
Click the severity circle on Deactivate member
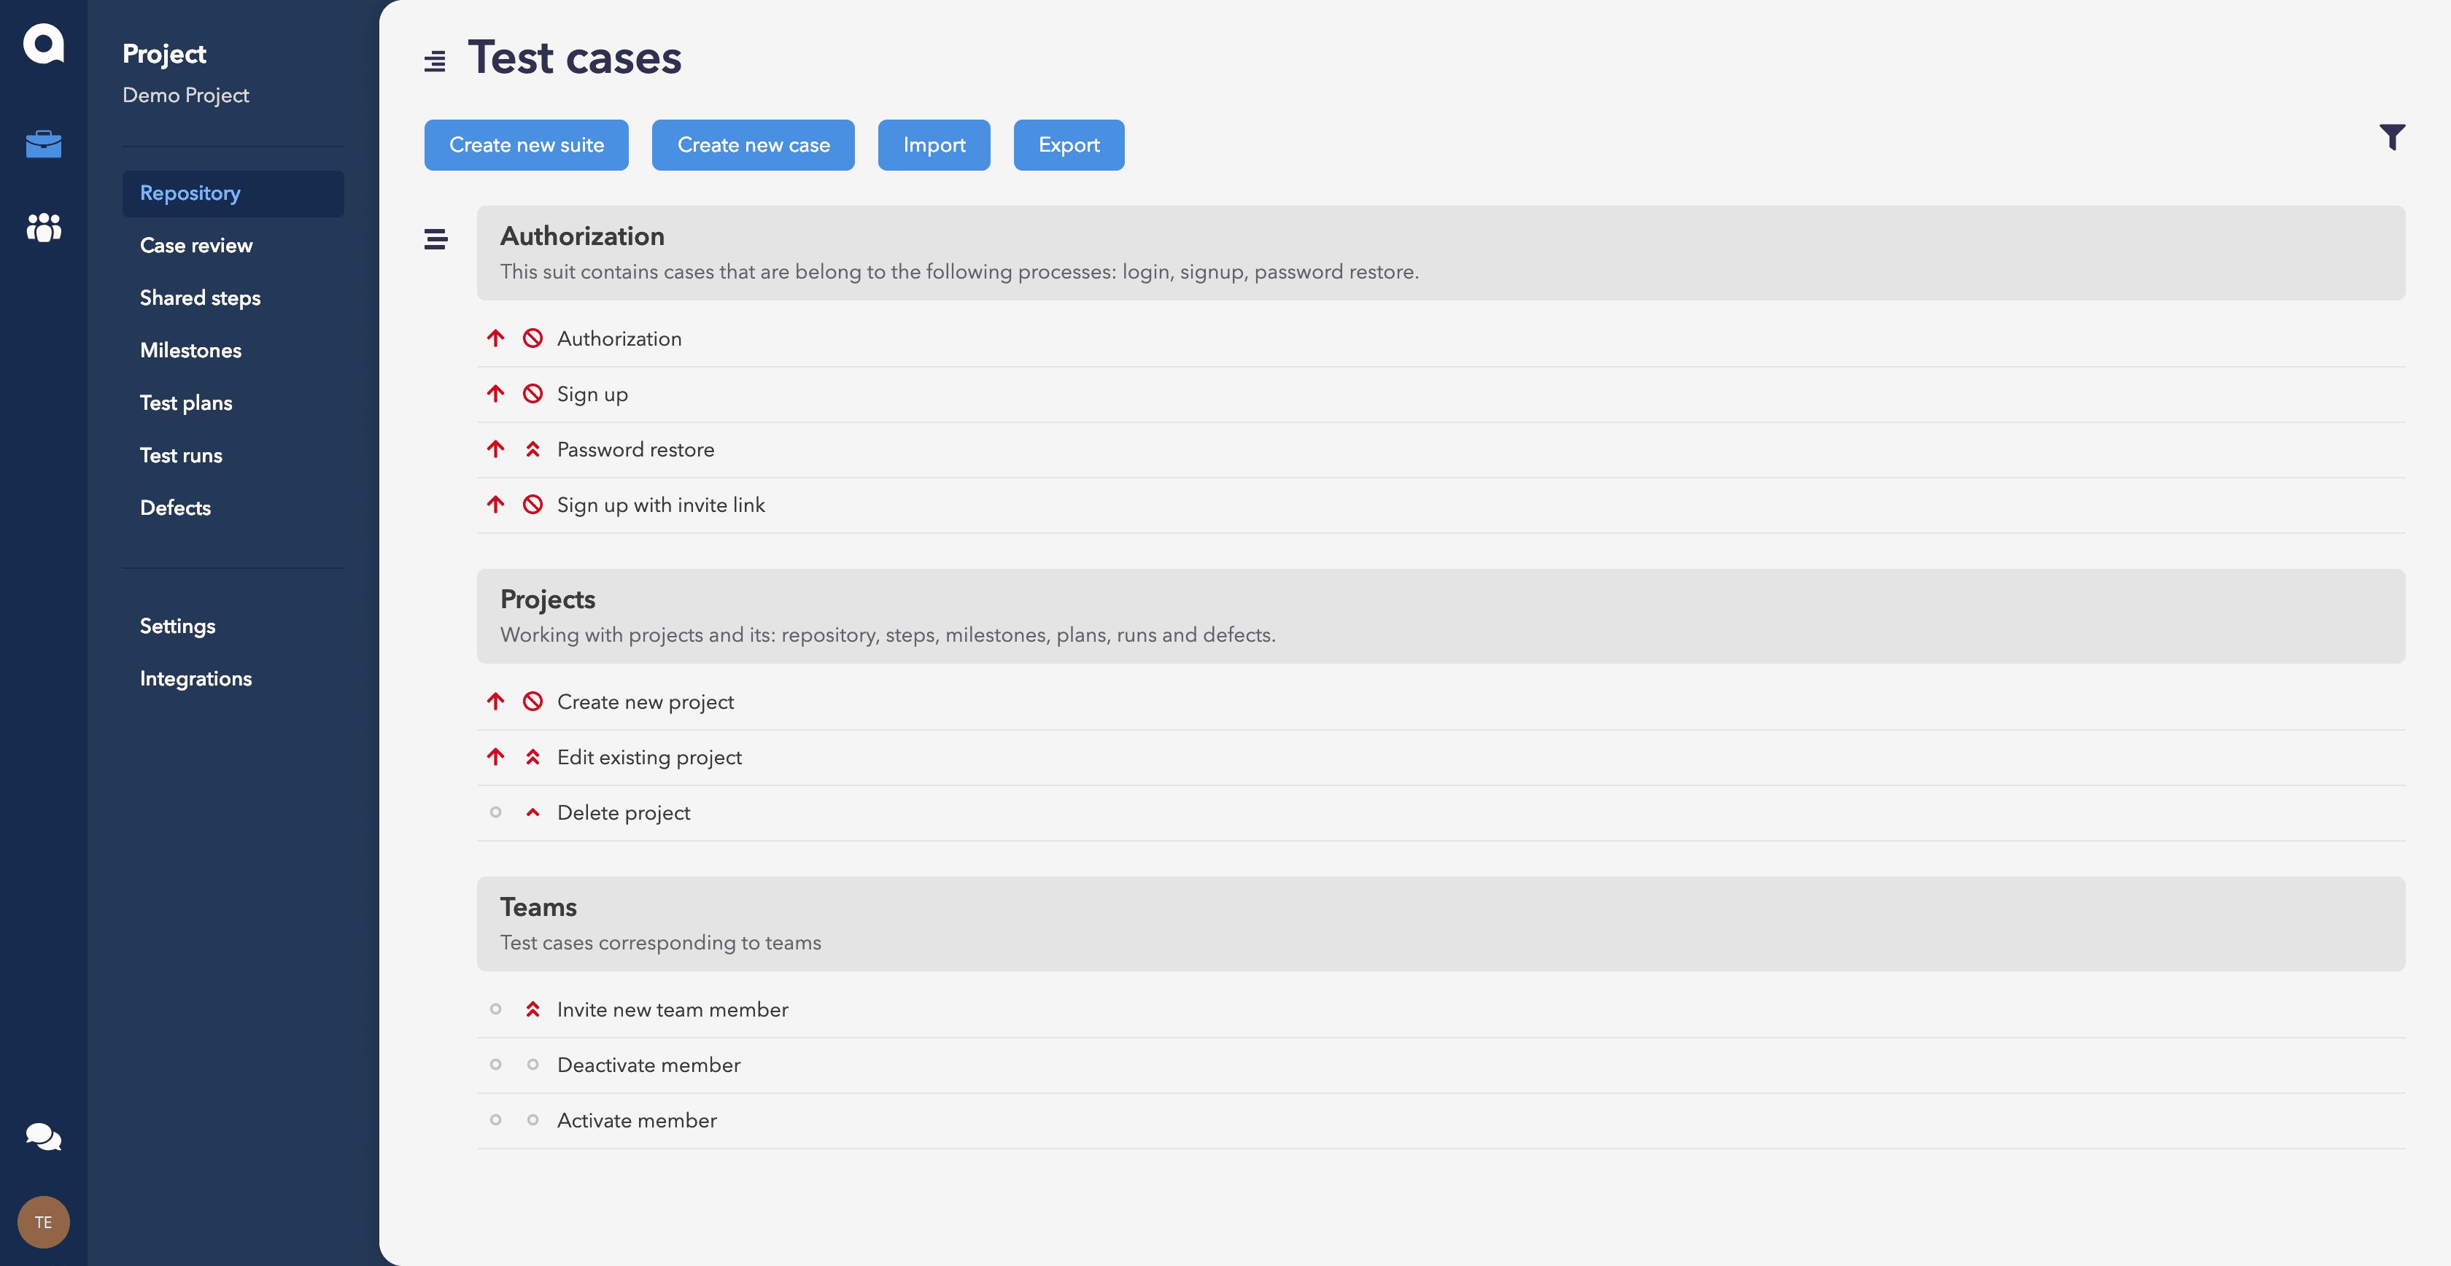click(533, 1064)
